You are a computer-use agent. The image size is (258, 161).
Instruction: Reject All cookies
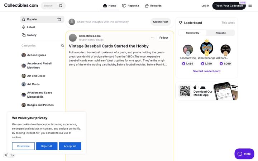pos(47,146)
